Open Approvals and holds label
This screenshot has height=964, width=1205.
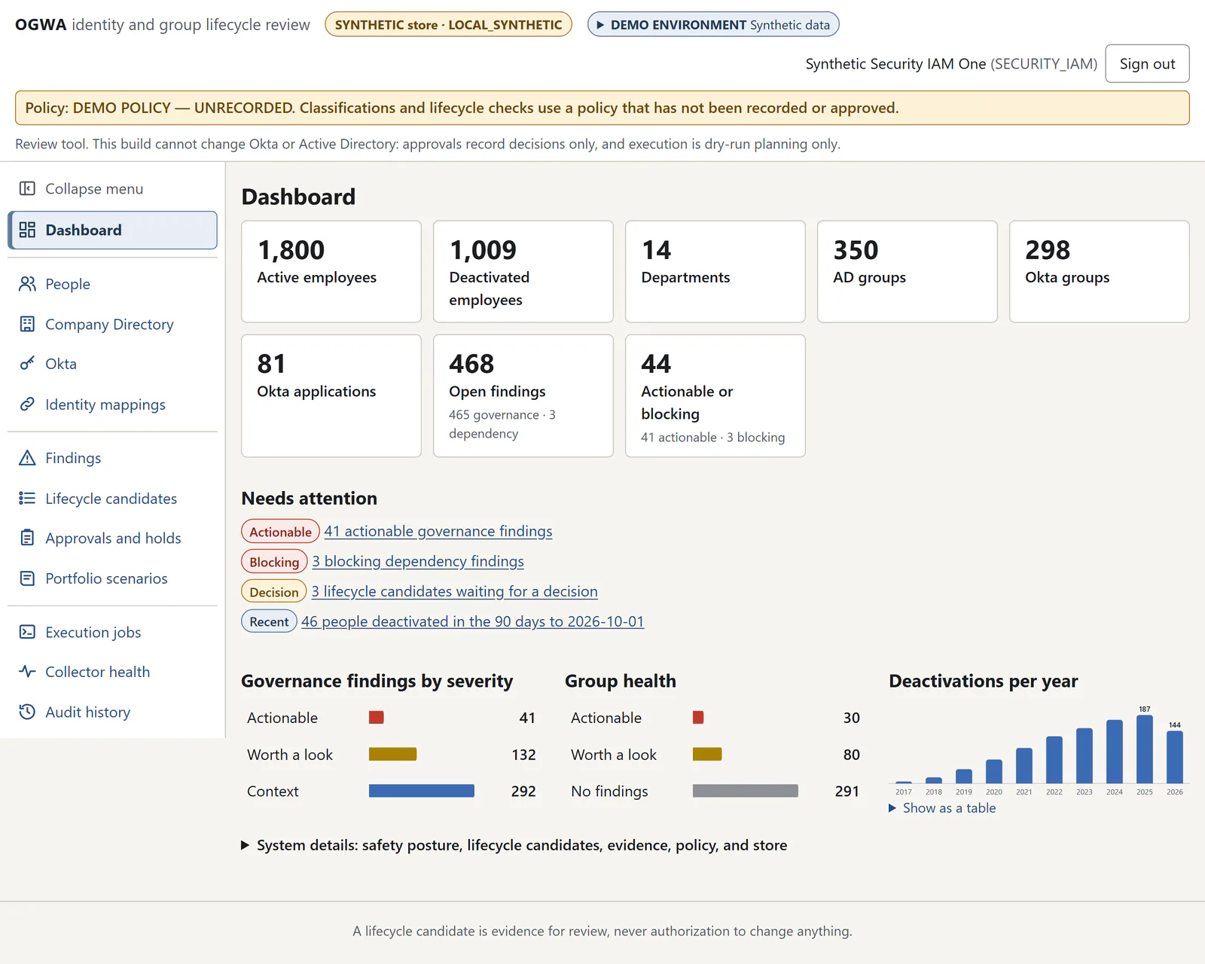click(x=113, y=538)
